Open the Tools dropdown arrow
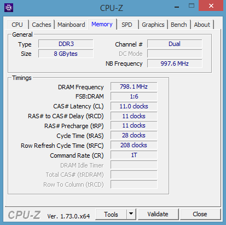This screenshot has height=225, width=226. (x=131, y=214)
